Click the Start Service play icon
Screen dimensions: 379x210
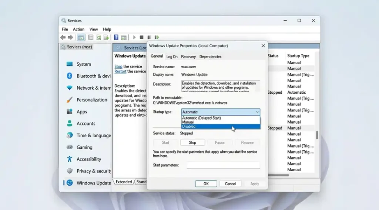(134, 37)
